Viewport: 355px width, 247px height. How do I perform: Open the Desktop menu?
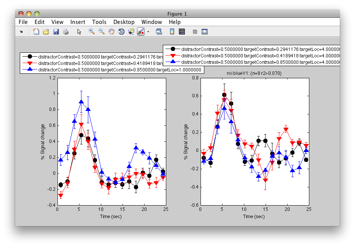(124, 22)
